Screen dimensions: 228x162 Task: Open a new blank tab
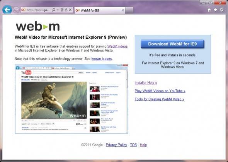[129, 10]
